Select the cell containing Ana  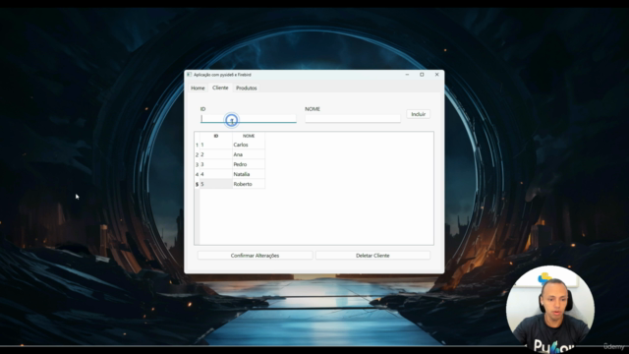(x=249, y=154)
